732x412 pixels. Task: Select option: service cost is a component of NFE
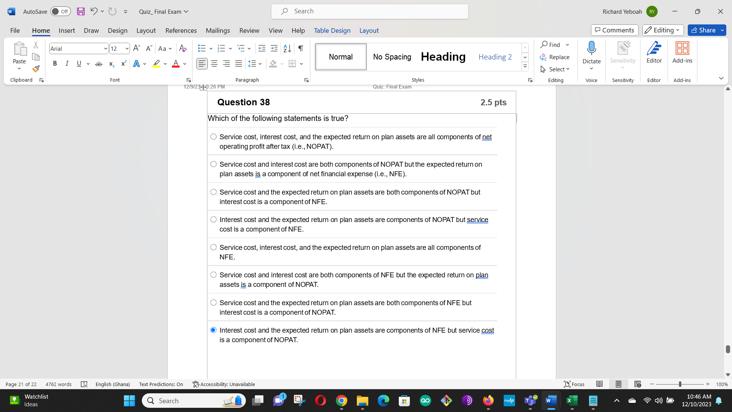[x=213, y=219]
